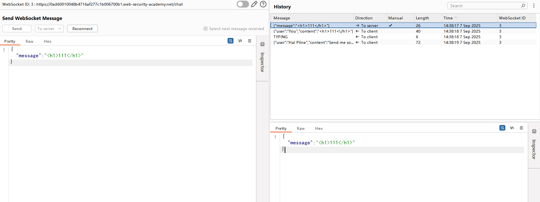Toggle word wrap icon in message editor
The image size is (540, 202).
pyautogui.click(x=230, y=41)
